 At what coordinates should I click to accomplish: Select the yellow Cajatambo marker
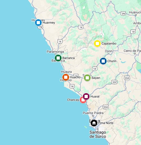[97, 43]
